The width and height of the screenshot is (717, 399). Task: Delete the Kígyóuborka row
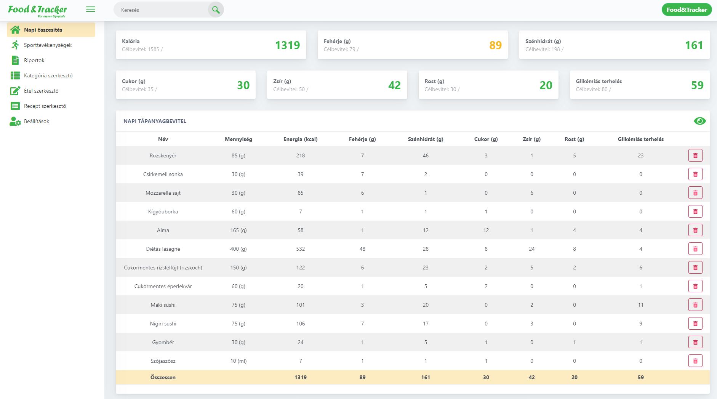pyautogui.click(x=695, y=212)
